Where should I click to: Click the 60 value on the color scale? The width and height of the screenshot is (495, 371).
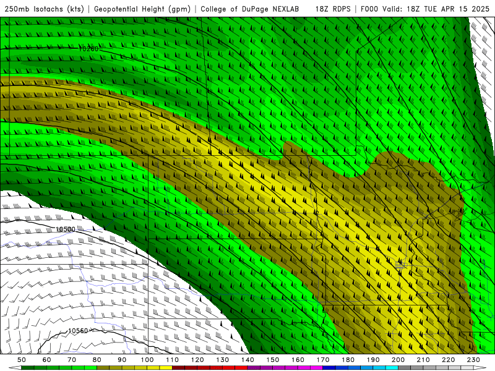coord(46,360)
